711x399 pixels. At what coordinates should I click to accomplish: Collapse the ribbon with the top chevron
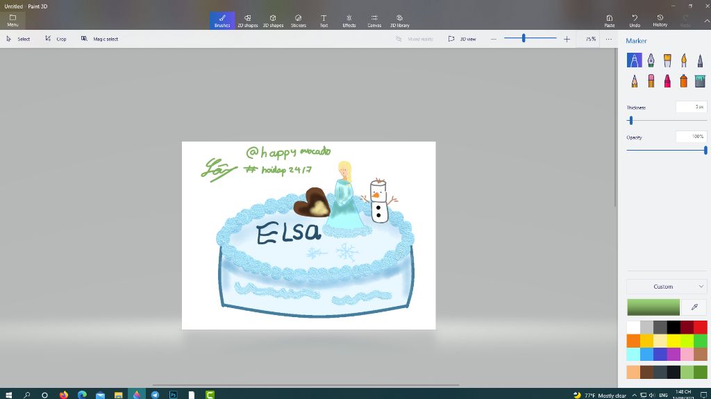pyautogui.click(x=706, y=21)
